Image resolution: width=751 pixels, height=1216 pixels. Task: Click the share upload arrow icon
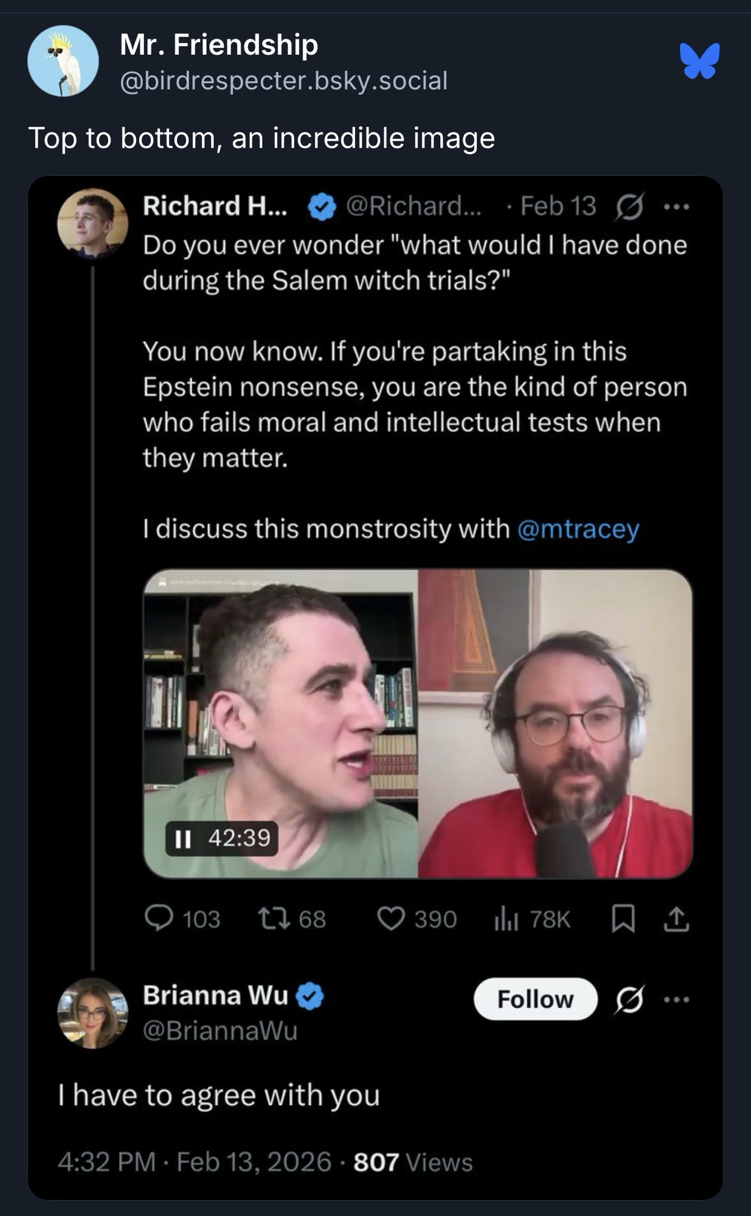pos(676,918)
